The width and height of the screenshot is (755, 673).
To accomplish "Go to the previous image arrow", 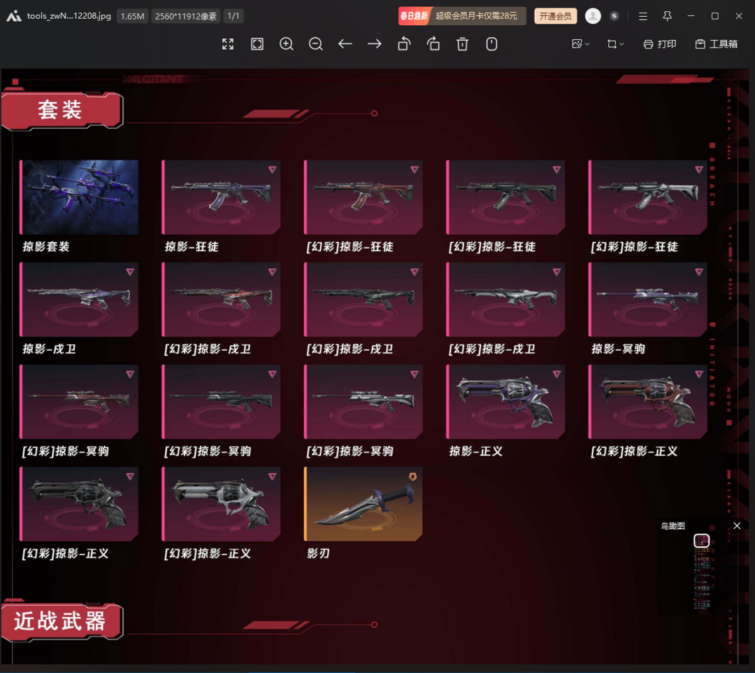I will click(x=345, y=44).
